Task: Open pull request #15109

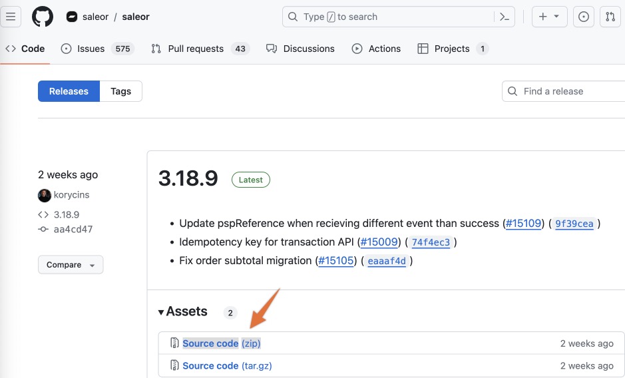Action: (x=523, y=224)
